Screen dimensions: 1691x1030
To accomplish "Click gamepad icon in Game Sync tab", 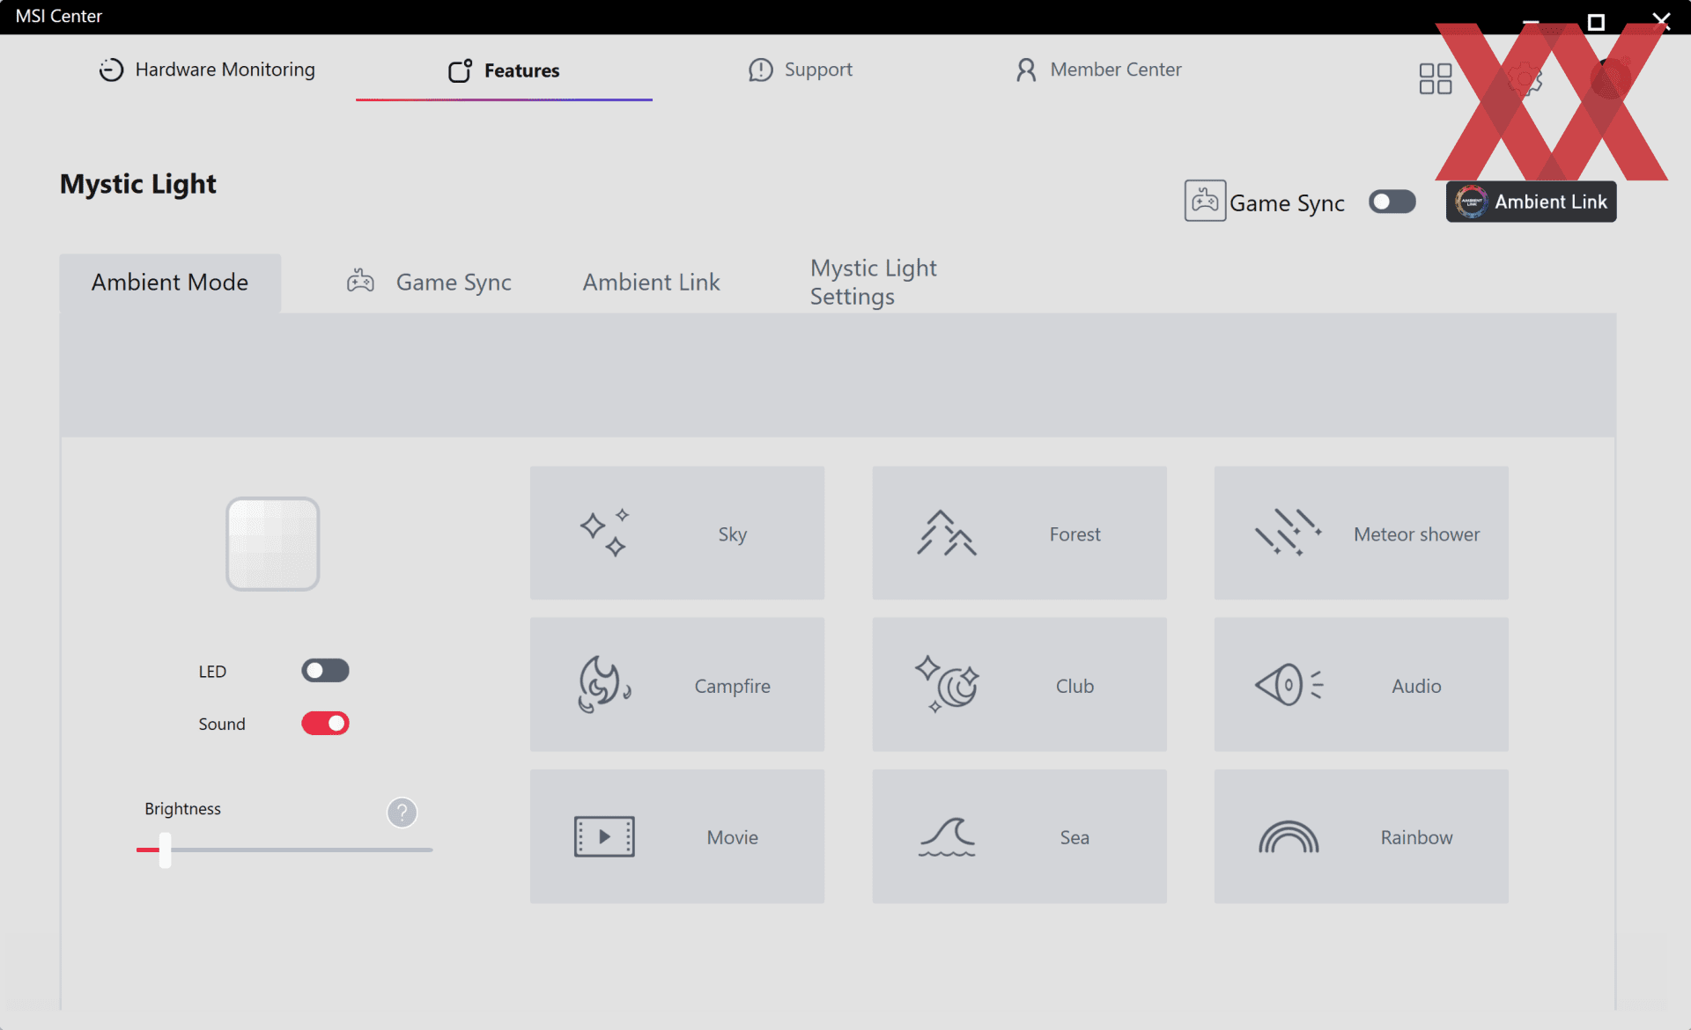I will click(360, 281).
